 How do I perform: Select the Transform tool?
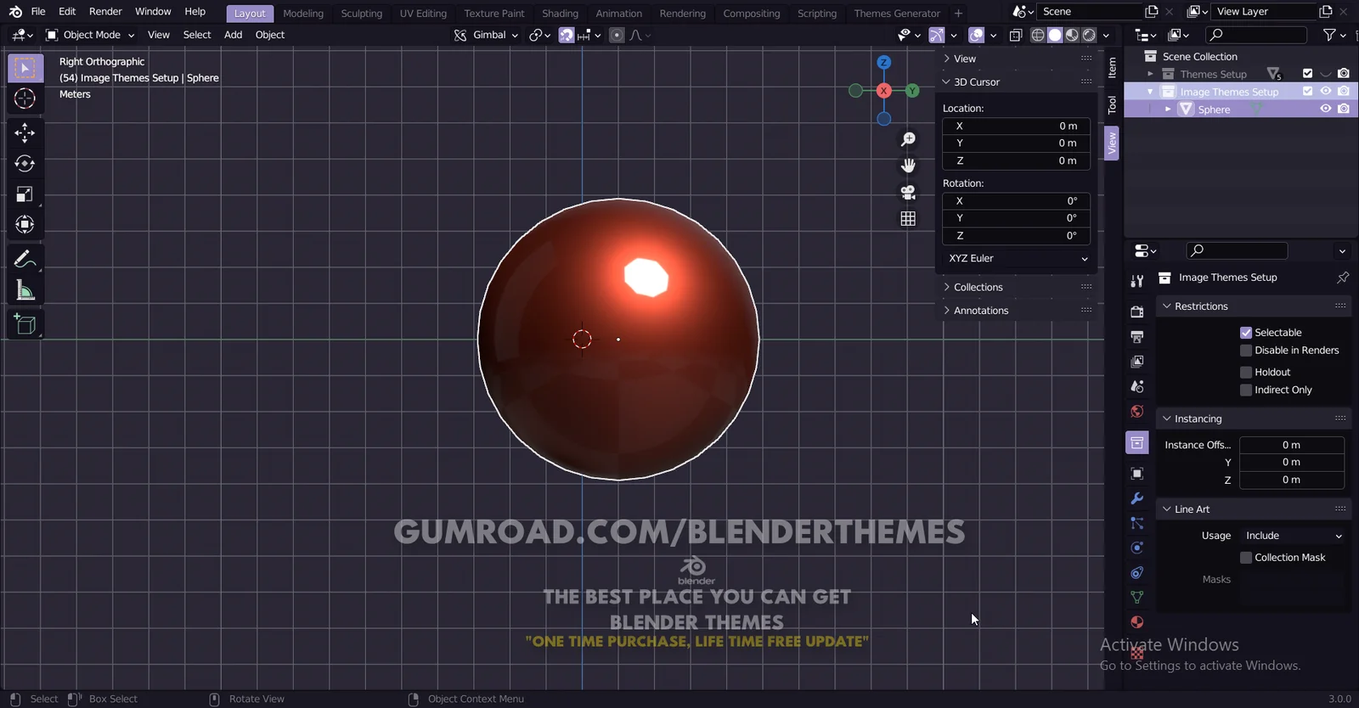25,225
